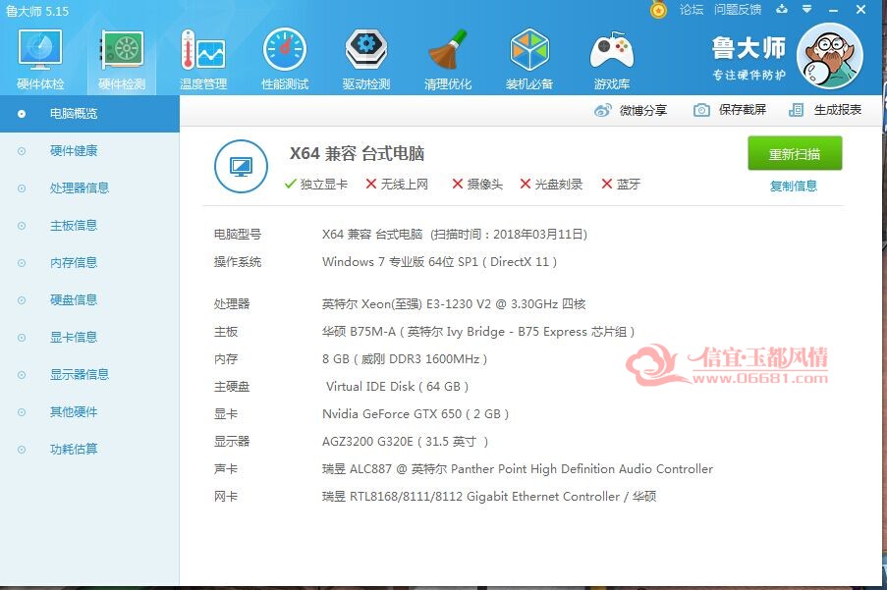Open the 游戏库 gamepad icon
887x590 pixels.
612,50
